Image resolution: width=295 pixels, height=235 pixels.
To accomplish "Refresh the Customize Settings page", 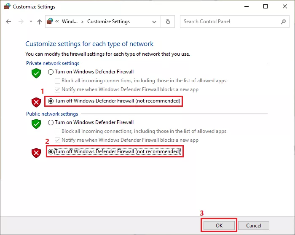I will 168,22.
